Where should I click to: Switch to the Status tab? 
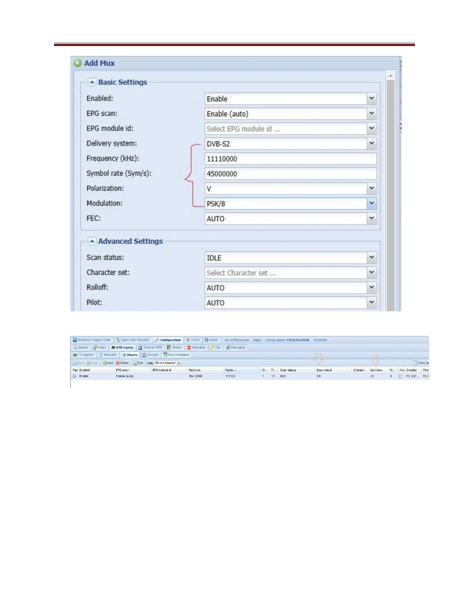(193, 340)
